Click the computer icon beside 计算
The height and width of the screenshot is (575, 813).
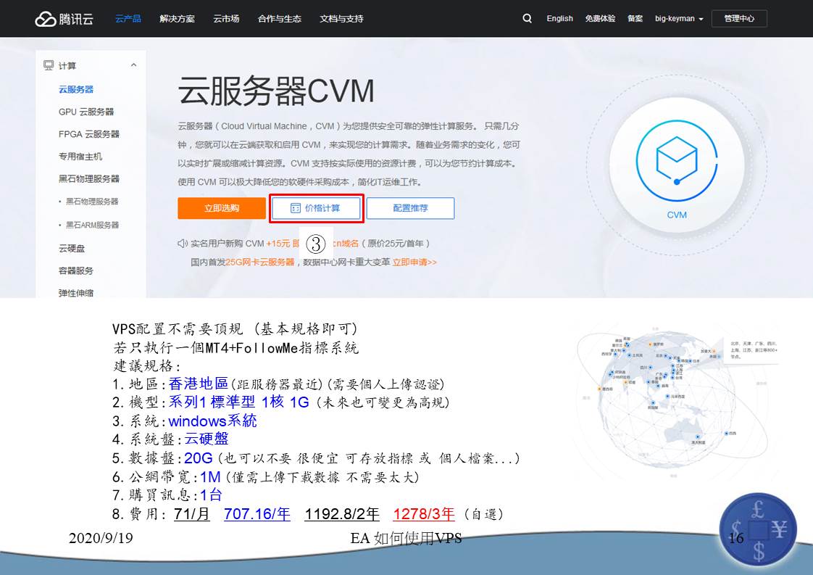coord(49,66)
